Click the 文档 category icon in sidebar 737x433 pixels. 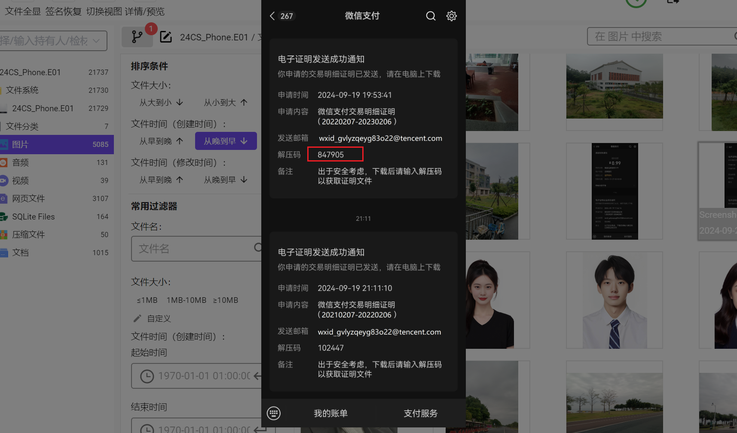(4, 253)
